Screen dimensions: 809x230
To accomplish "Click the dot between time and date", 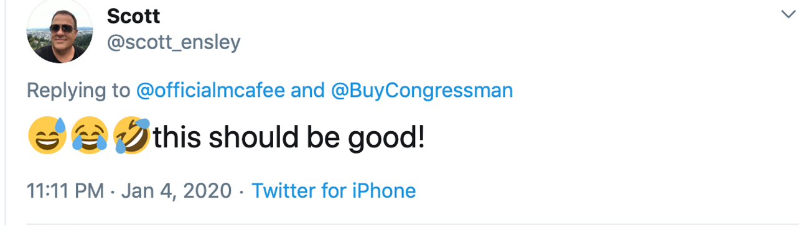I will click(x=111, y=191).
